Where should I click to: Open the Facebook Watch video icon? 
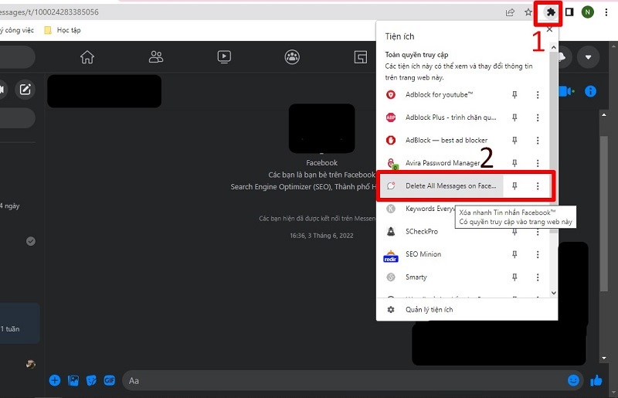point(224,57)
